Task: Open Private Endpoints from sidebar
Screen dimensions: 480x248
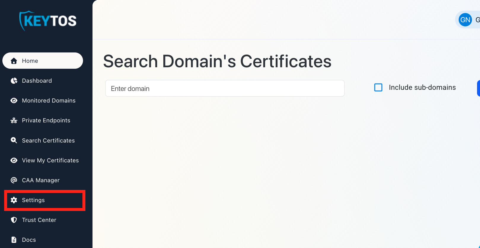Action: click(x=46, y=120)
